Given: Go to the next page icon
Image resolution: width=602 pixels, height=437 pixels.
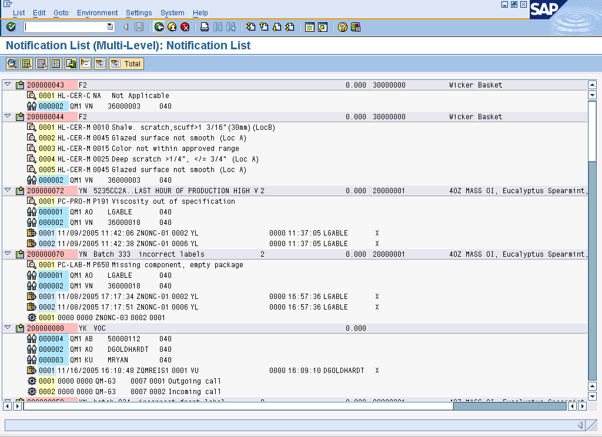Looking at the screenshot, I should [277, 27].
